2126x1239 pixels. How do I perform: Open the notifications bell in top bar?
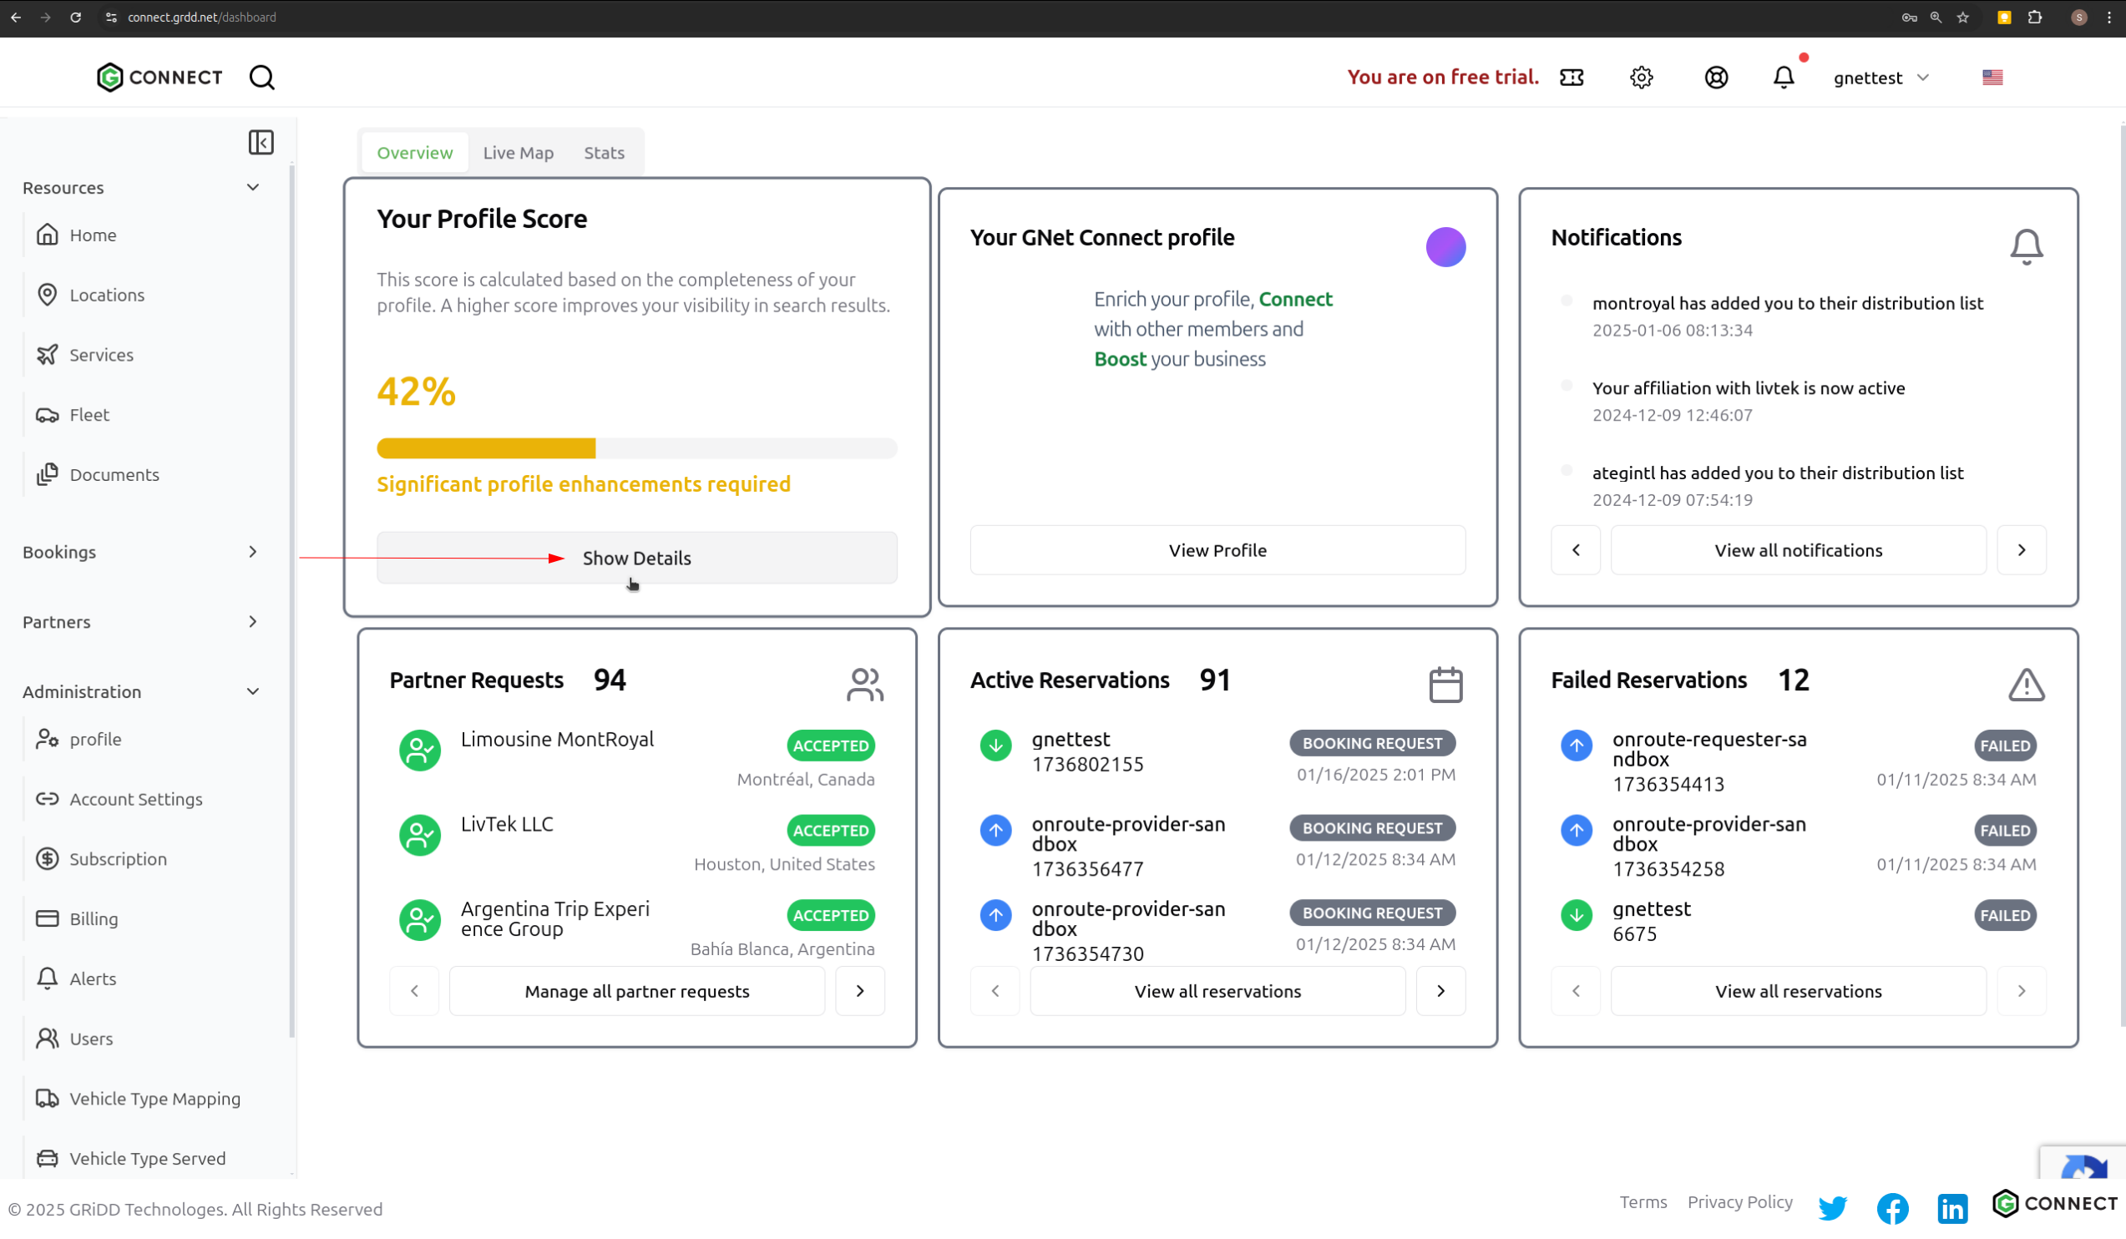(x=1784, y=78)
